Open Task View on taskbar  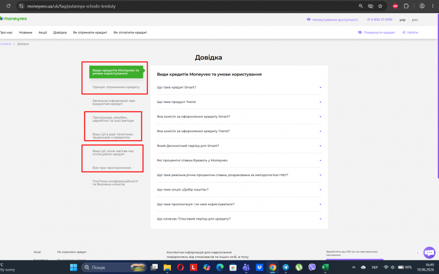click(154, 267)
